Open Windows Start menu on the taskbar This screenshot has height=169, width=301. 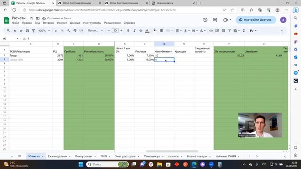(81, 164)
